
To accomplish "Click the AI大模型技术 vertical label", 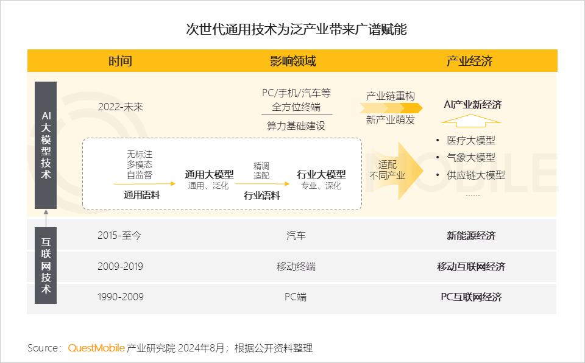I will (46, 145).
